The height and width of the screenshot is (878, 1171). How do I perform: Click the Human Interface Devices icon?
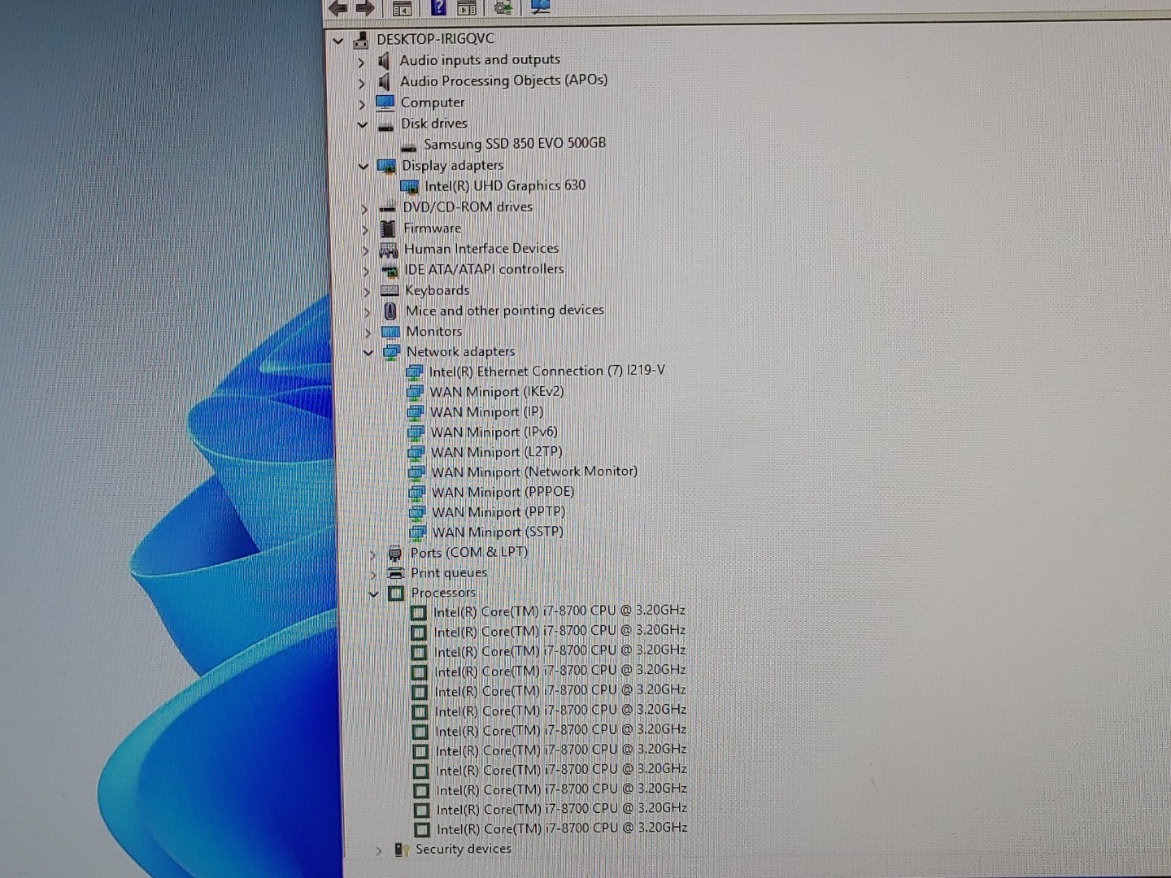389,250
